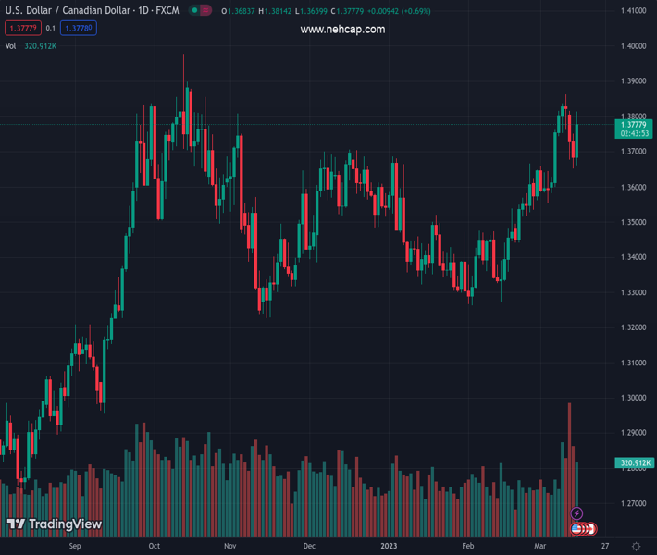Click the 1.40000 level on price scale
Screen dimensions: 657x555
click(x=633, y=46)
